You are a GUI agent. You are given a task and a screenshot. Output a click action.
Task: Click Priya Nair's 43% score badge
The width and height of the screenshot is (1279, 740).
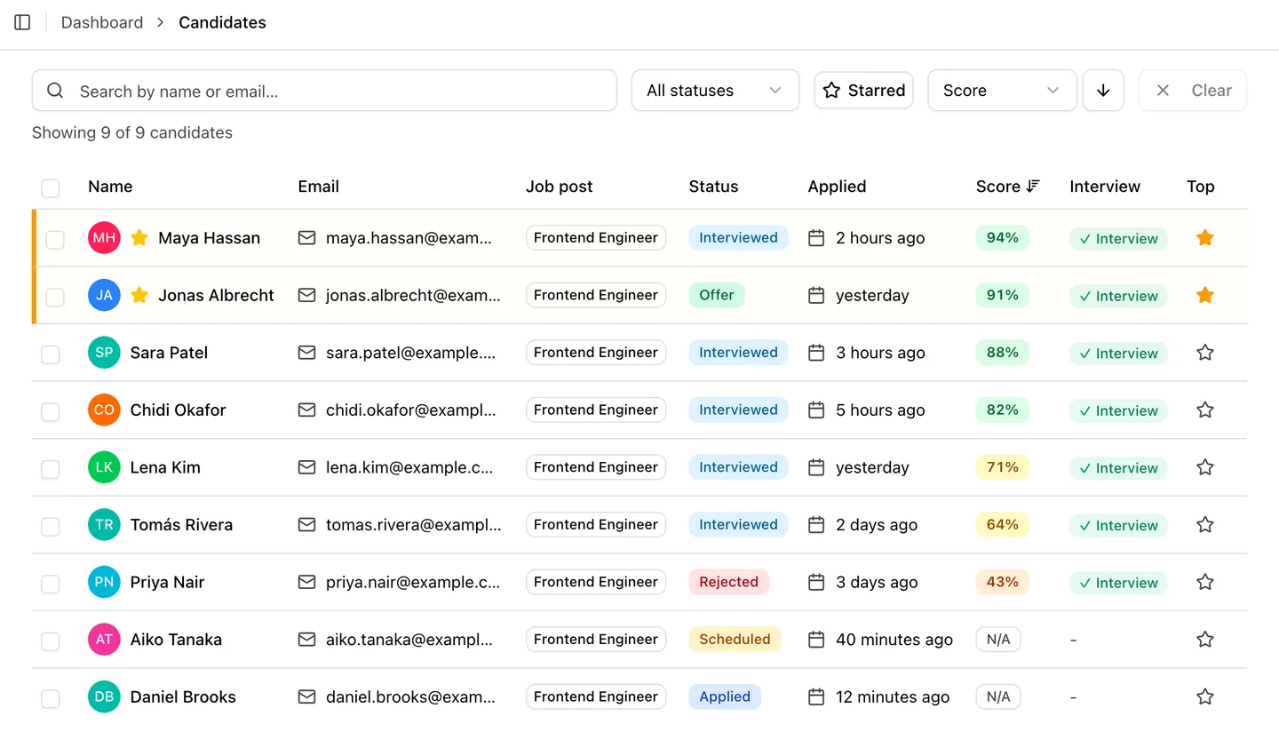pos(1002,582)
